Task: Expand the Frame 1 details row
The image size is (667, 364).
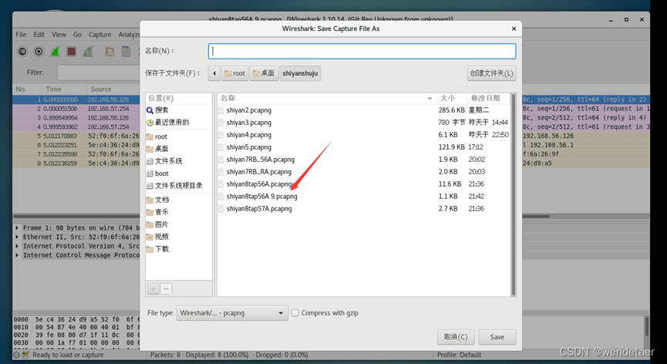Action: [17, 228]
